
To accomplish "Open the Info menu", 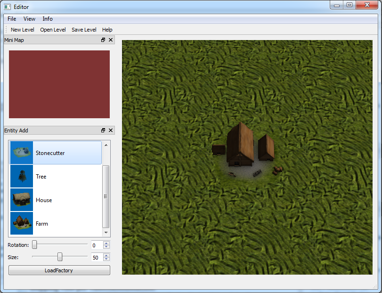I will 48,19.
